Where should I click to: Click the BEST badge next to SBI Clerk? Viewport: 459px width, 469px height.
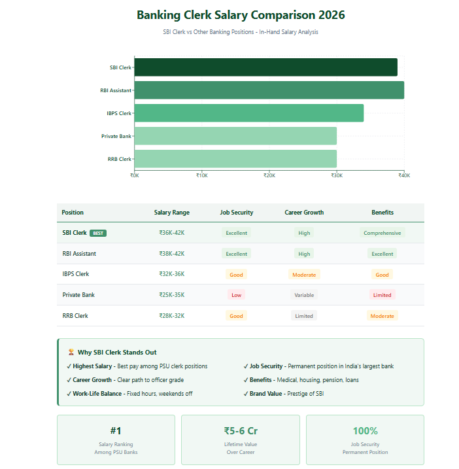(x=98, y=233)
